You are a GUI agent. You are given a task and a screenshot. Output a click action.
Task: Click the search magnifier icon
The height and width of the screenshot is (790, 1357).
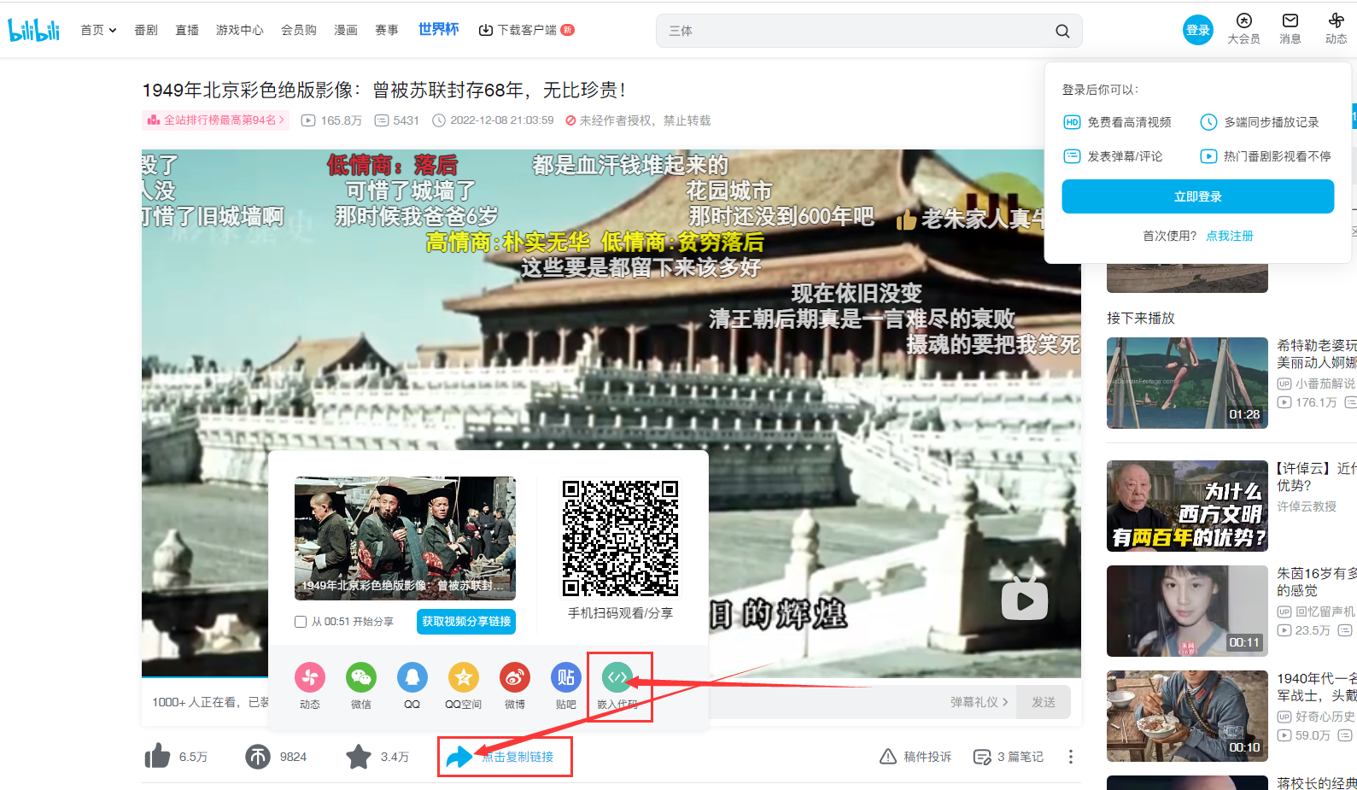[x=1062, y=31]
